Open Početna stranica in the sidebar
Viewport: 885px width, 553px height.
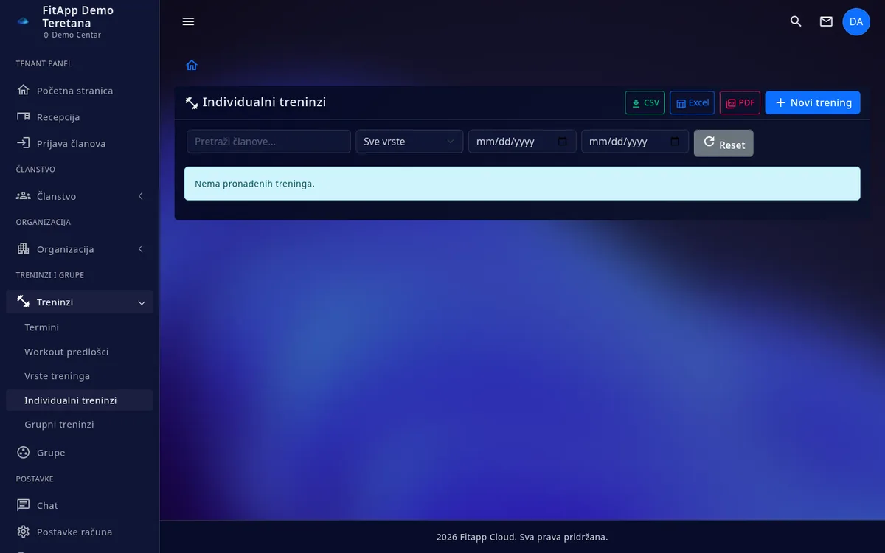click(x=80, y=91)
